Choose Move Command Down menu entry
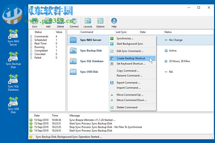Viewport: 215px width, 143px height. [133, 100]
